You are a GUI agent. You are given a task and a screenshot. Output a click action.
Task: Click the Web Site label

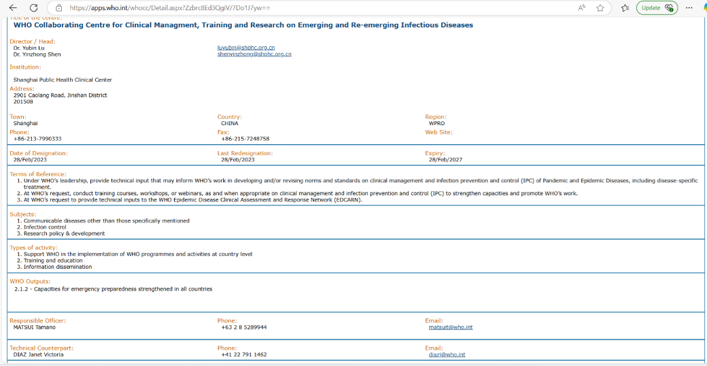coord(438,132)
